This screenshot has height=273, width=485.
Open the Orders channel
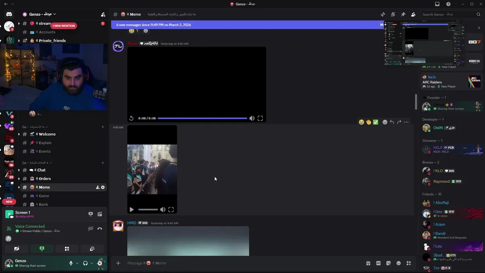click(63, 179)
